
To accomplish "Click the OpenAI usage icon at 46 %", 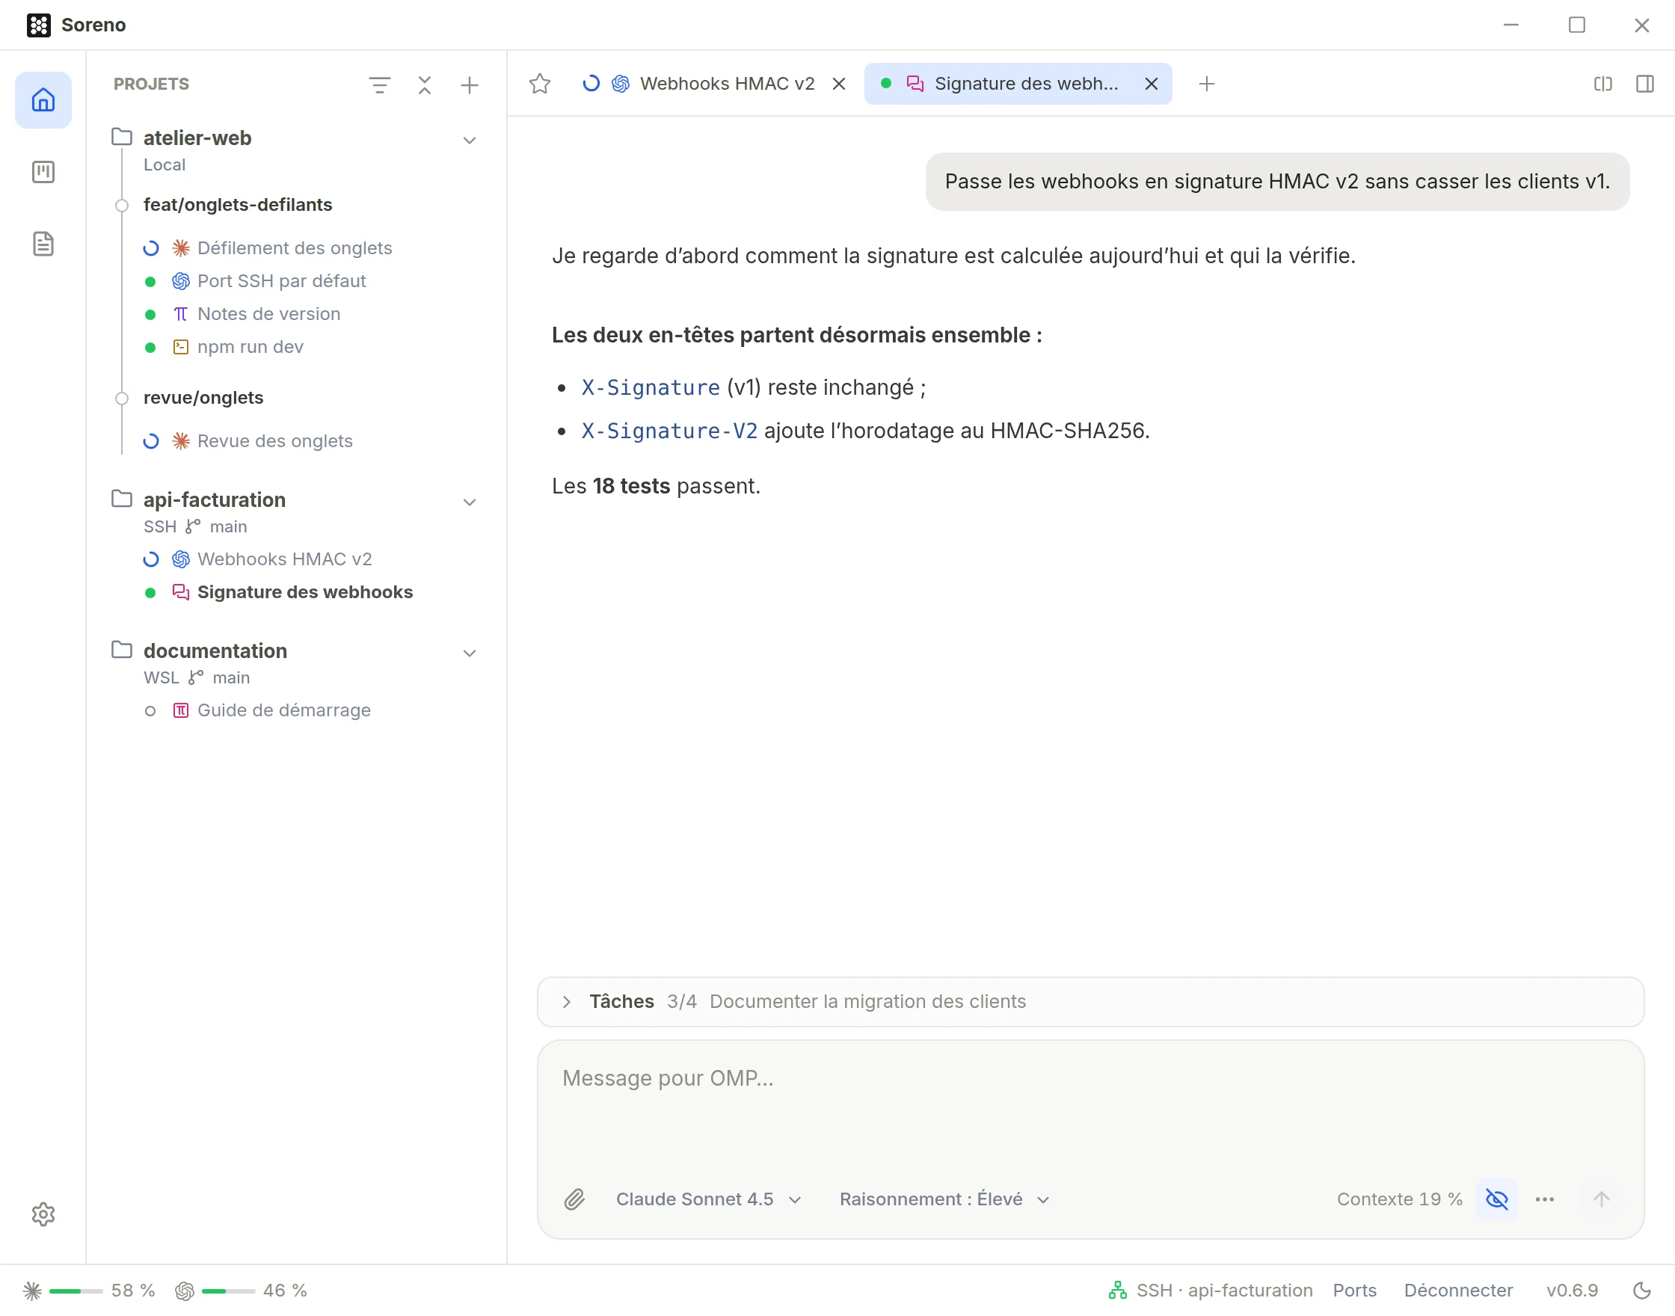I will [x=184, y=1290].
